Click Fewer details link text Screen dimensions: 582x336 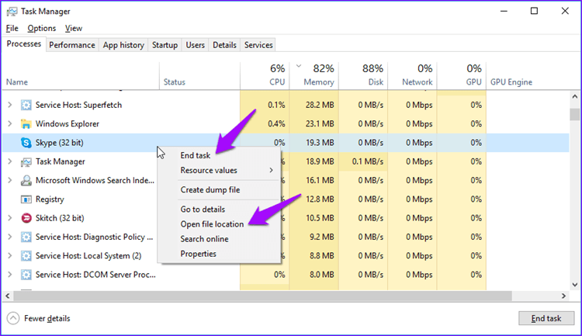pos(47,318)
